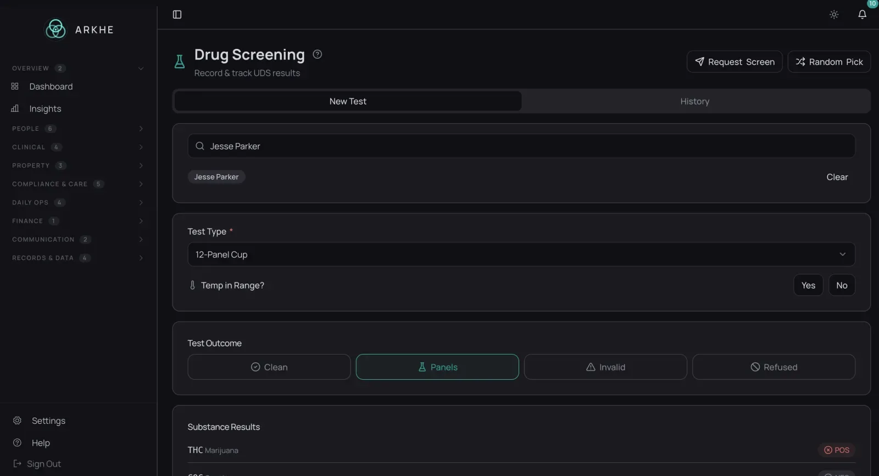Click the Sign Out arrow icon
Viewport: 879px width, 476px height.
[x=17, y=463]
